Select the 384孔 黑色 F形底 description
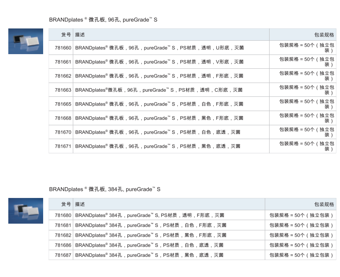 (151, 235)
